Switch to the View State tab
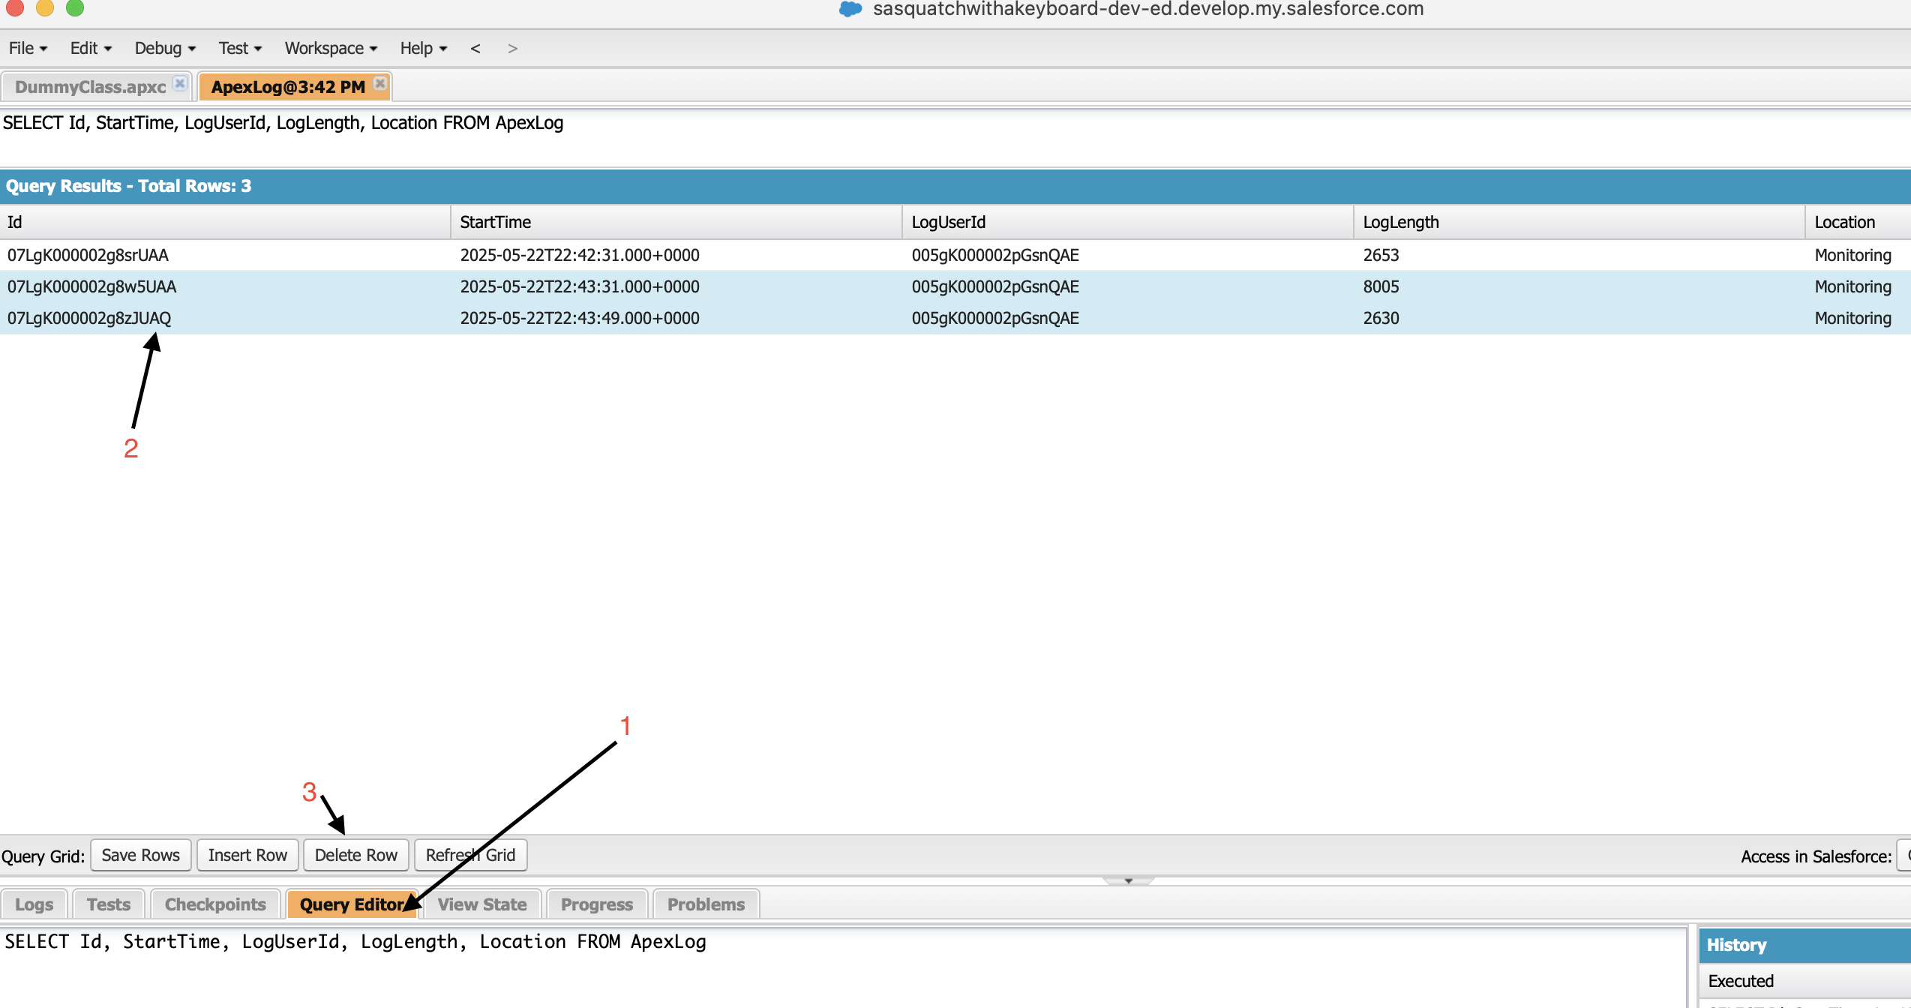Image resolution: width=1911 pixels, height=1008 pixels. [481, 904]
